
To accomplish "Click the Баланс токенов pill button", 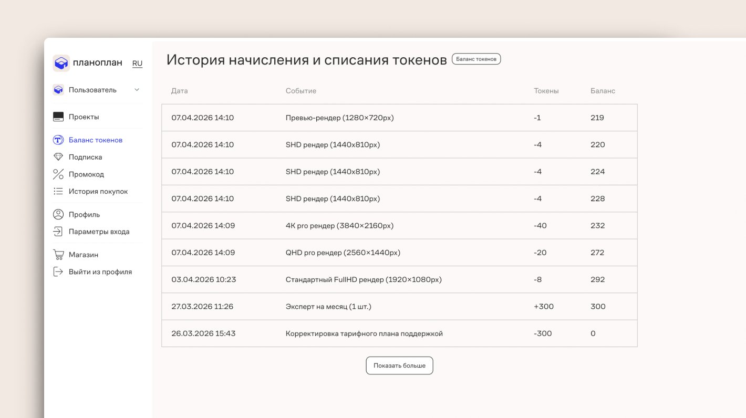I will tap(476, 59).
